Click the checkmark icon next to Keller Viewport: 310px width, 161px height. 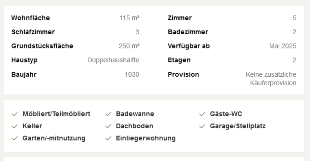pyautogui.click(x=15, y=126)
